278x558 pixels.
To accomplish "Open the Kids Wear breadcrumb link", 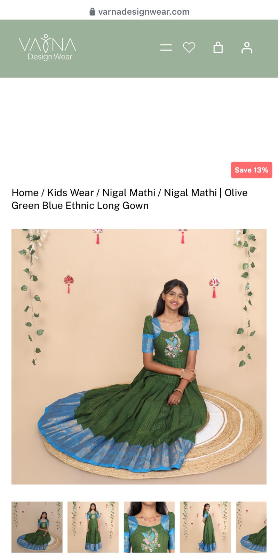I will (x=71, y=193).
